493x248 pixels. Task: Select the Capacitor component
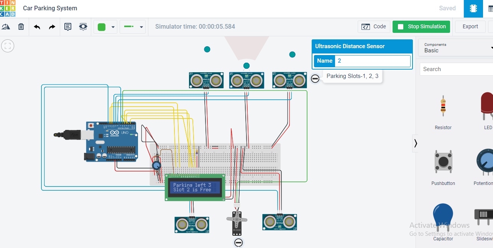[x=443, y=222]
